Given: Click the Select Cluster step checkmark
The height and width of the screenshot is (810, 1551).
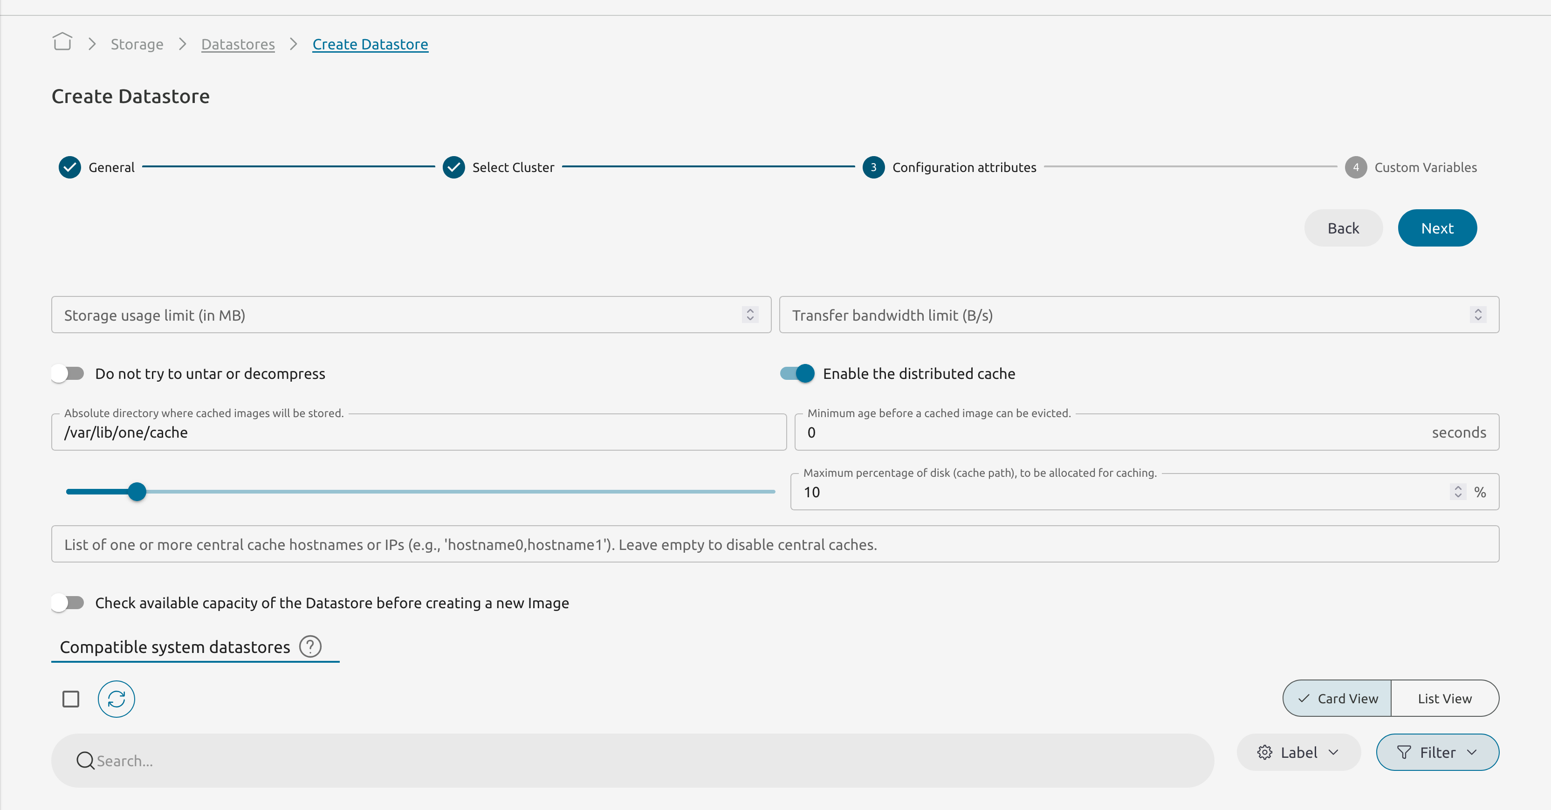Looking at the screenshot, I should (453, 167).
